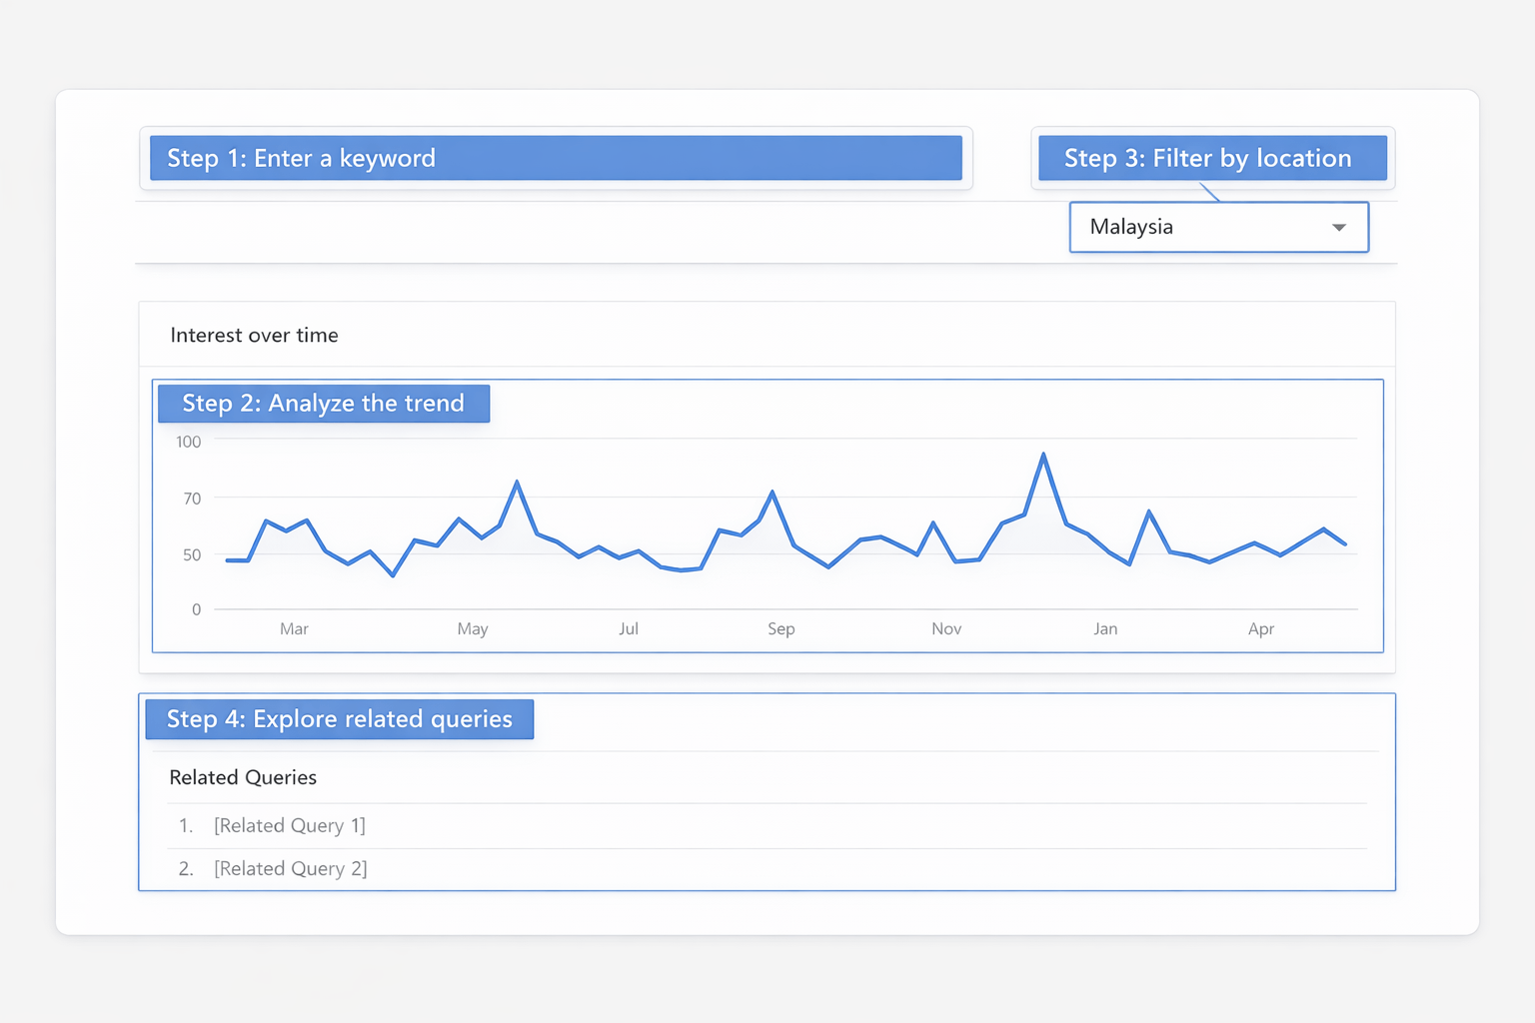Open the Malaysia location dropdown
This screenshot has width=1535, height=1023.
pyautogui.click(x=1217, y=227)
